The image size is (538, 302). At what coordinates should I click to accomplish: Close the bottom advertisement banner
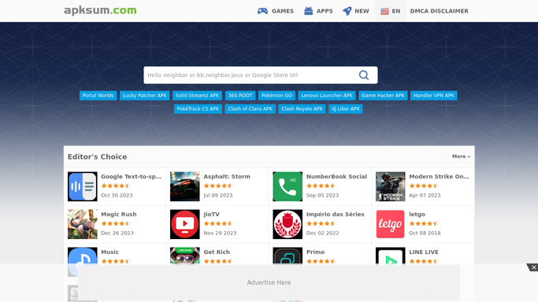pos(533,267)
